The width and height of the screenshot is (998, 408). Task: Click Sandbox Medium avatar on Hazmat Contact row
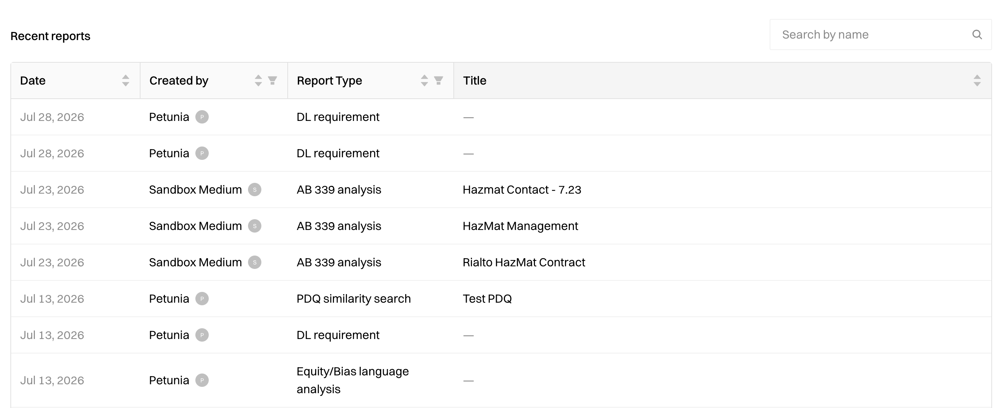pyautogui.click(x=255, y=190)
